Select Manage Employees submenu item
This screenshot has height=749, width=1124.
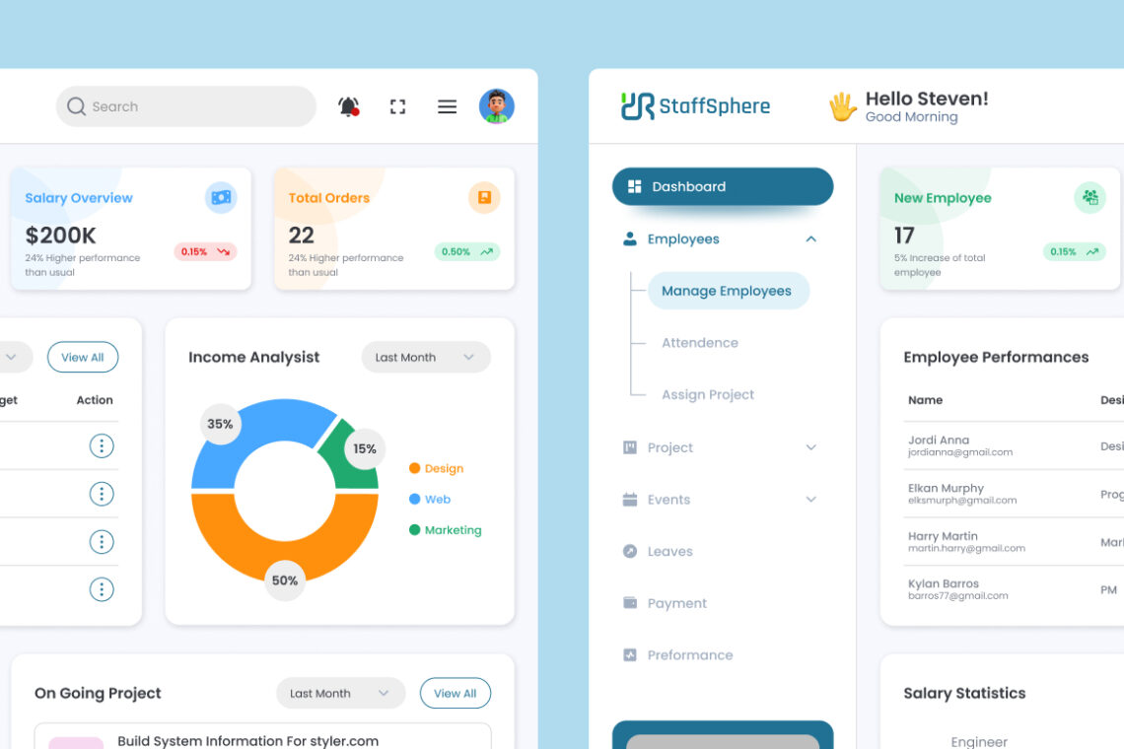(729, 291)
